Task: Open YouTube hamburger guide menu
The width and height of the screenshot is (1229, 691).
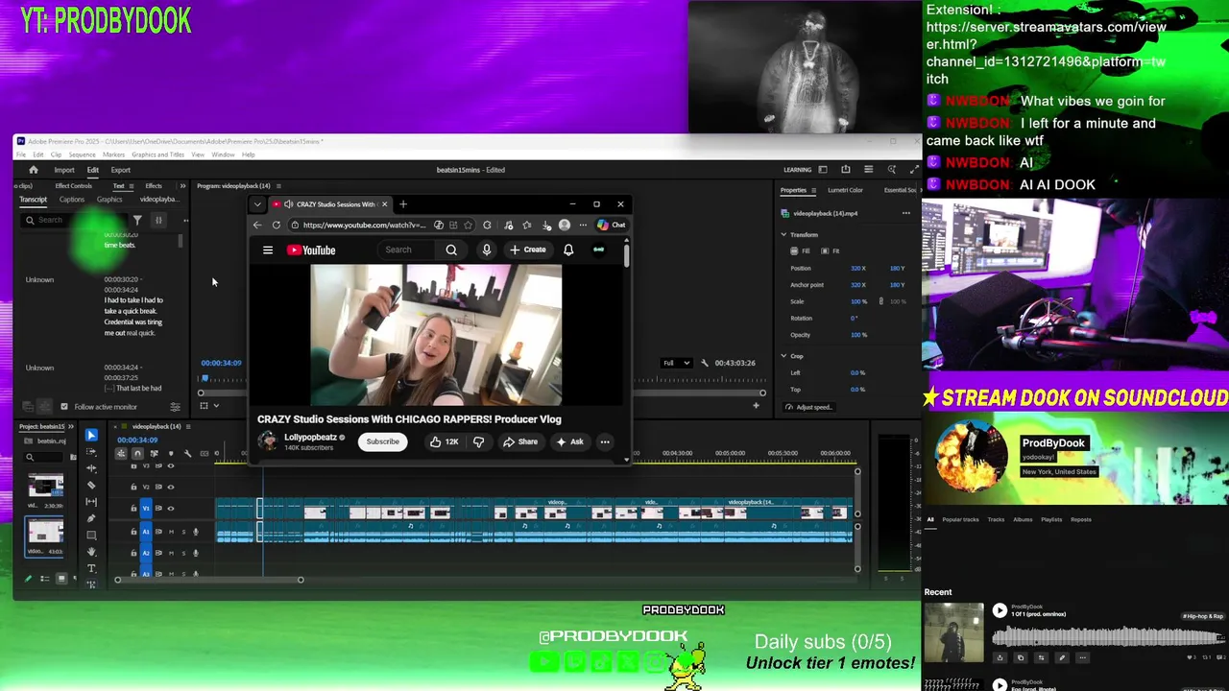Action: (268, 250)
